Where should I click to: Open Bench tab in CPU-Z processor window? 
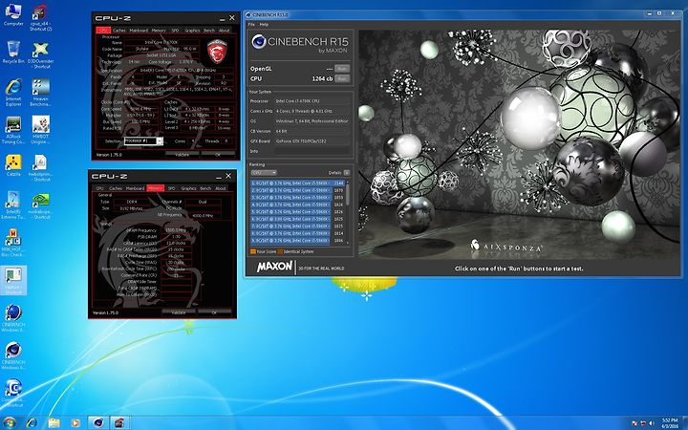[209, 31]
